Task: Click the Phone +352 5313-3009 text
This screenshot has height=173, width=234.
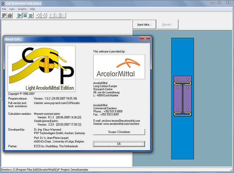Action: tap(108, 111)
